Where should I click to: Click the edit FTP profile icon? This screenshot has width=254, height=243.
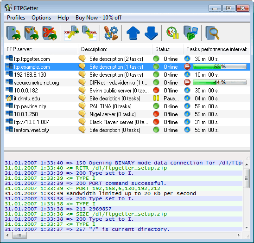[x=32, y=33]
